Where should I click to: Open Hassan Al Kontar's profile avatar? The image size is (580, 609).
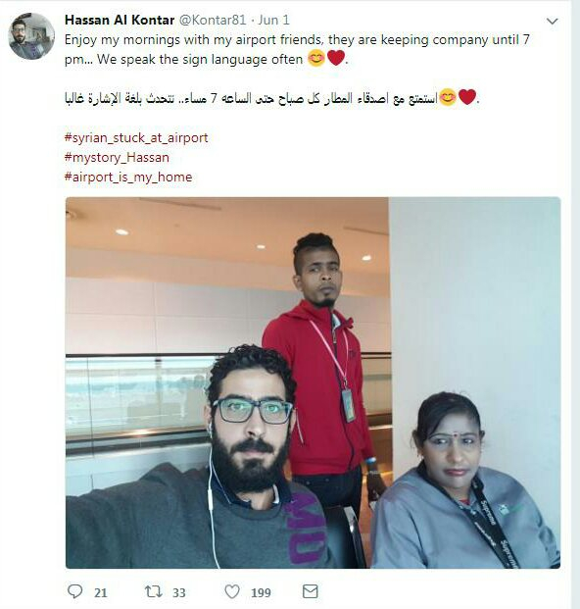coord(31,35)
